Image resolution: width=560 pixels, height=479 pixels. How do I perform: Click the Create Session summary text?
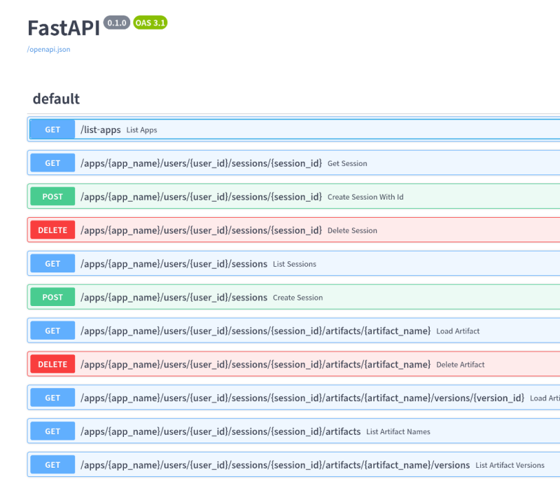coord(297,298)
